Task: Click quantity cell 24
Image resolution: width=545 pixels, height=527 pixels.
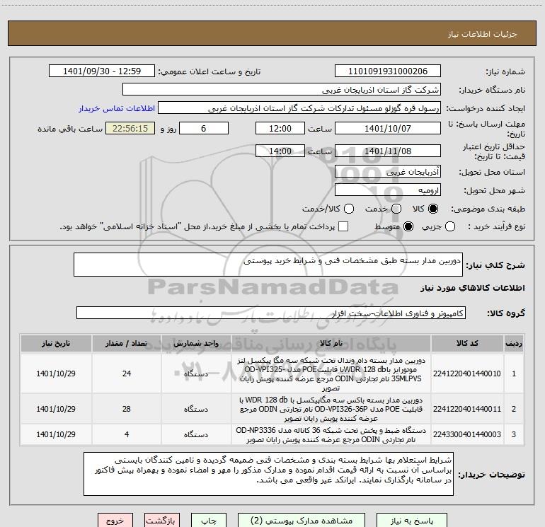Action: (x=127, y=373)
